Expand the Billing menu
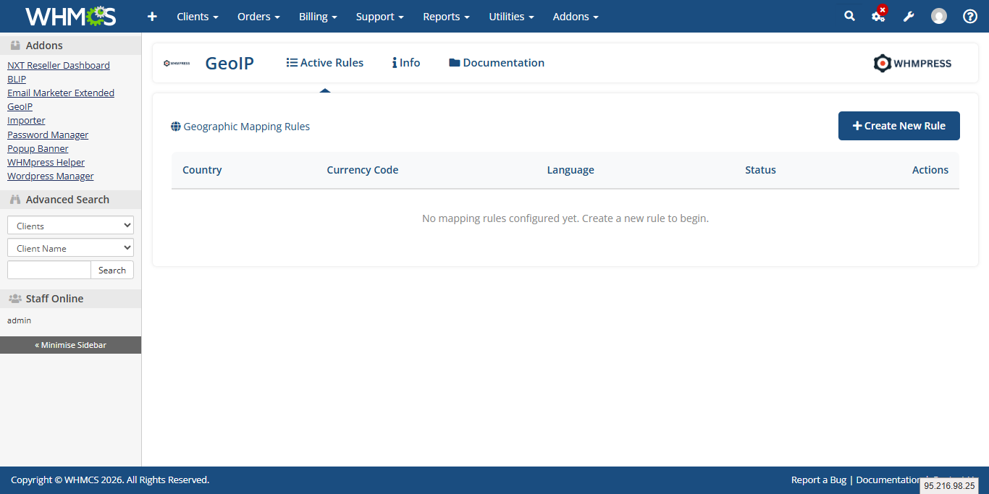This screenshot has height=494, width=989. pyautogui.click(x=318, y=16)
